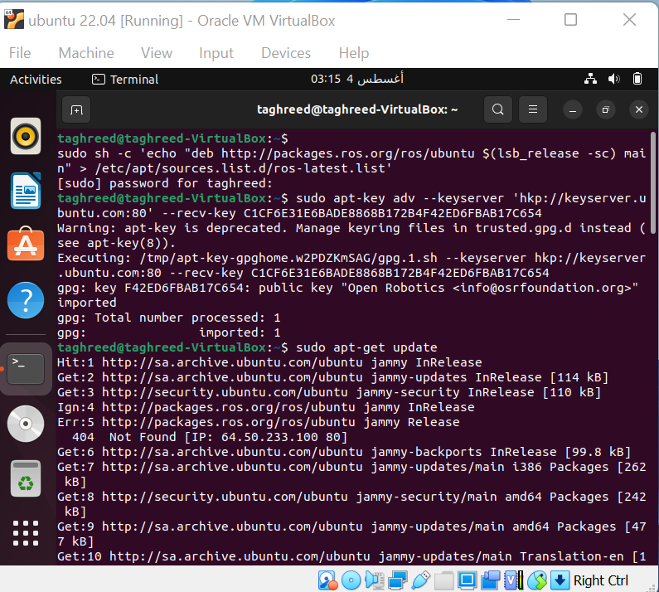Click VirtualBox hard disk activity icon

[x=327, y=580]
